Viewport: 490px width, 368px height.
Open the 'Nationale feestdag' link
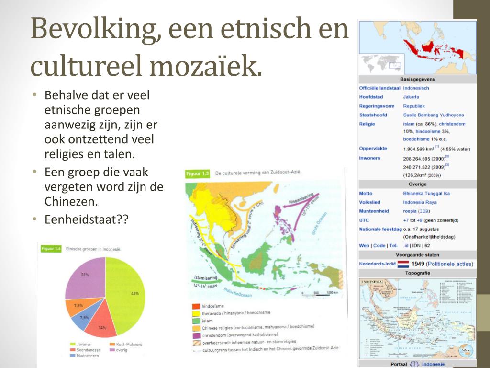point(380,230)
